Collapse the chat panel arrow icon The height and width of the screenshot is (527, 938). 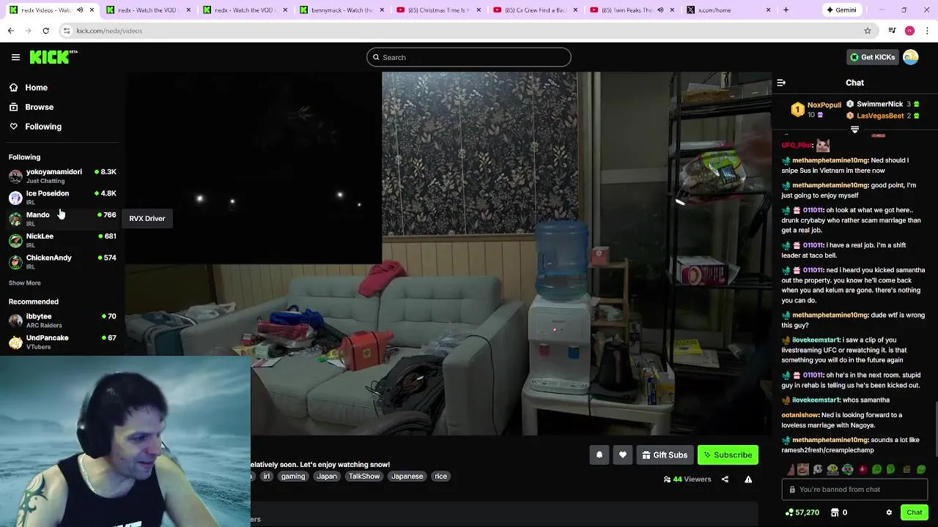781,83
